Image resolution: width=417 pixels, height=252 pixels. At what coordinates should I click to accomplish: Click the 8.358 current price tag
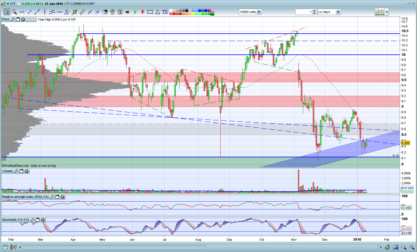tap(405, 143)
